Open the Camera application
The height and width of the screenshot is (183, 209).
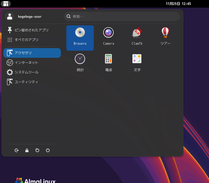coord(108,38)
